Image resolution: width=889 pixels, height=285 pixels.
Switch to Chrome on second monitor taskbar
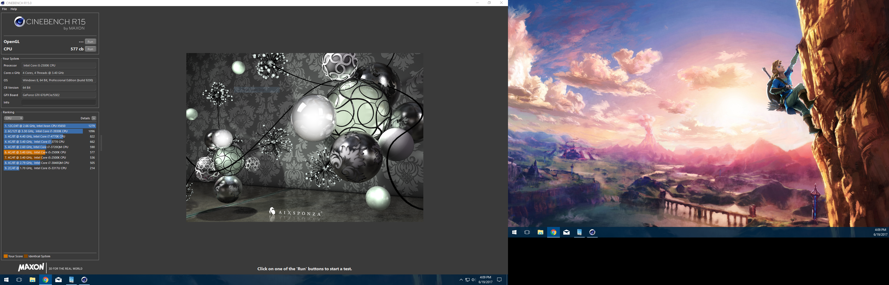(554, 232)
